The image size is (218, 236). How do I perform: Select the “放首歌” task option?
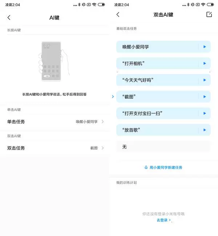tap(157, 130)
